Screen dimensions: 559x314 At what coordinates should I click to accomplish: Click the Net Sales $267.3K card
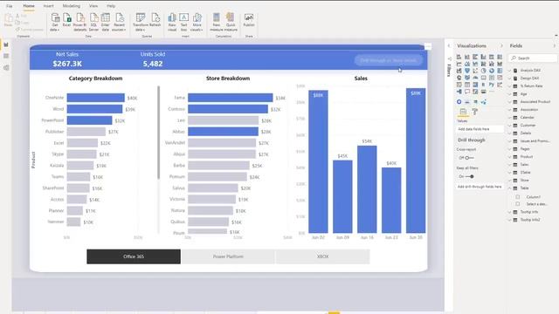pyautogui.click(x=67, y=59)
